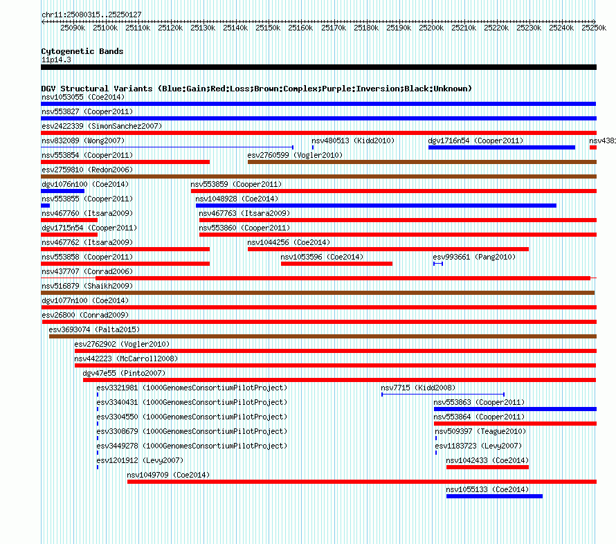Click esv26800 (Conrad2009) label
The image size is (616, 544).
pos(85,315)
